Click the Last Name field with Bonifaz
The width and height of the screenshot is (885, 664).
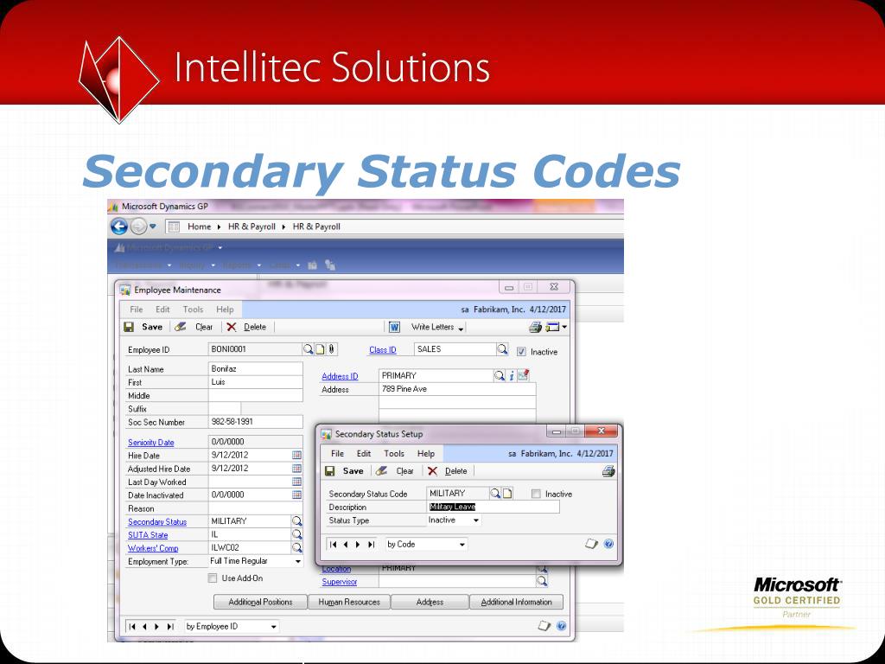255,368
